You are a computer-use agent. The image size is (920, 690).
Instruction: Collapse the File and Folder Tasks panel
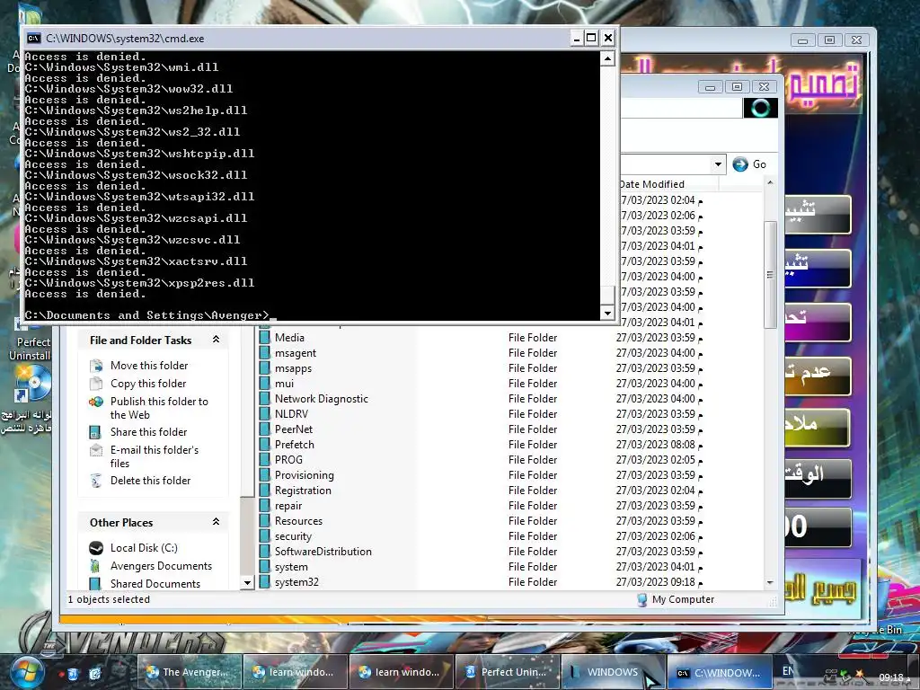[x=216, y=340]
